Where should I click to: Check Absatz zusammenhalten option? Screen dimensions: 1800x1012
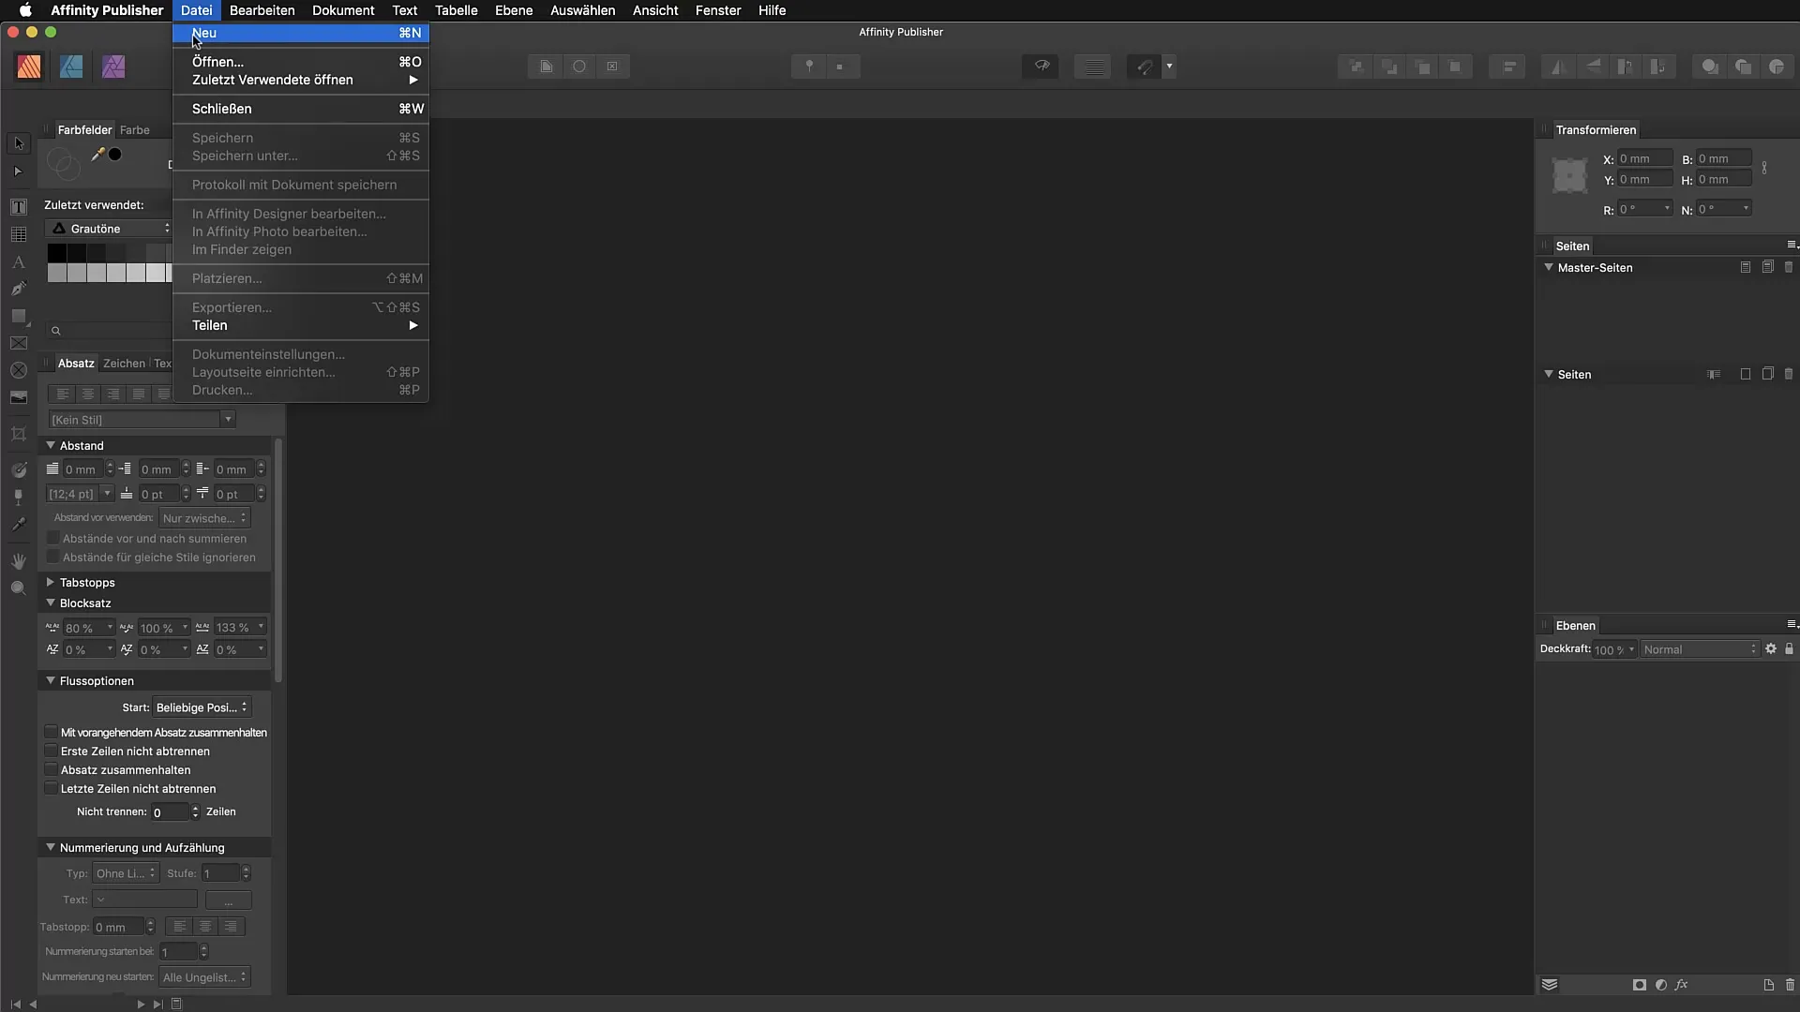[x=52, y=769]
